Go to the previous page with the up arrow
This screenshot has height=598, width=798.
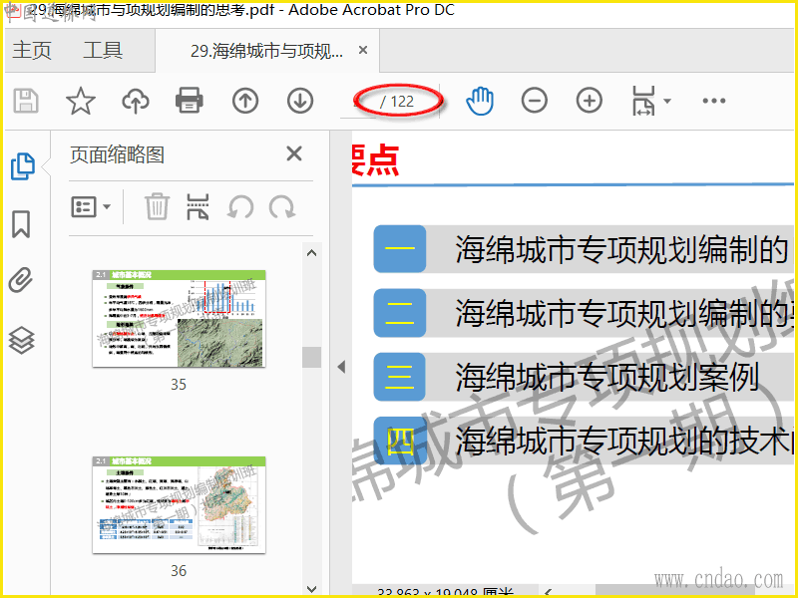tap(245, 101)
